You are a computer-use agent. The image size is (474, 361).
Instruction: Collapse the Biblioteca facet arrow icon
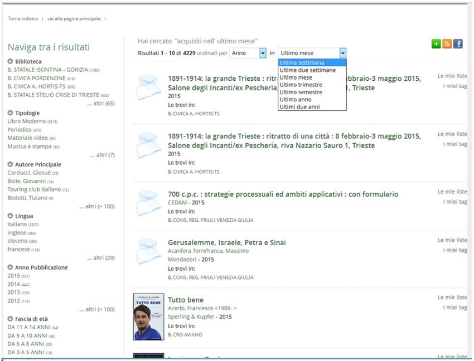(x=11, y=61)
